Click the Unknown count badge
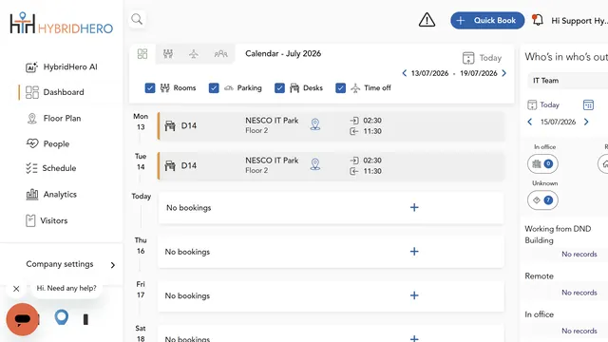 [x=542, y=200]
